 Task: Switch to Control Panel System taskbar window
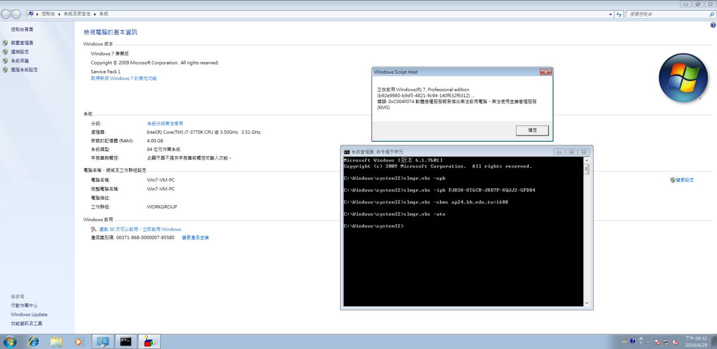(x=102, y=341)
